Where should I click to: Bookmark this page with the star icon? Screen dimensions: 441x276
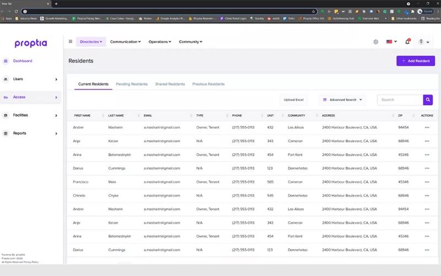tap(313, 11)
